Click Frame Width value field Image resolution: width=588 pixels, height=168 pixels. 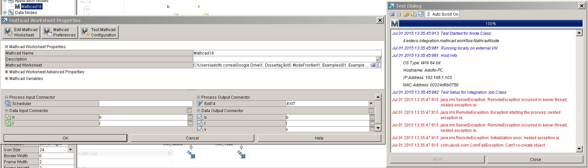pyautogui.click(x=56, y=162)
